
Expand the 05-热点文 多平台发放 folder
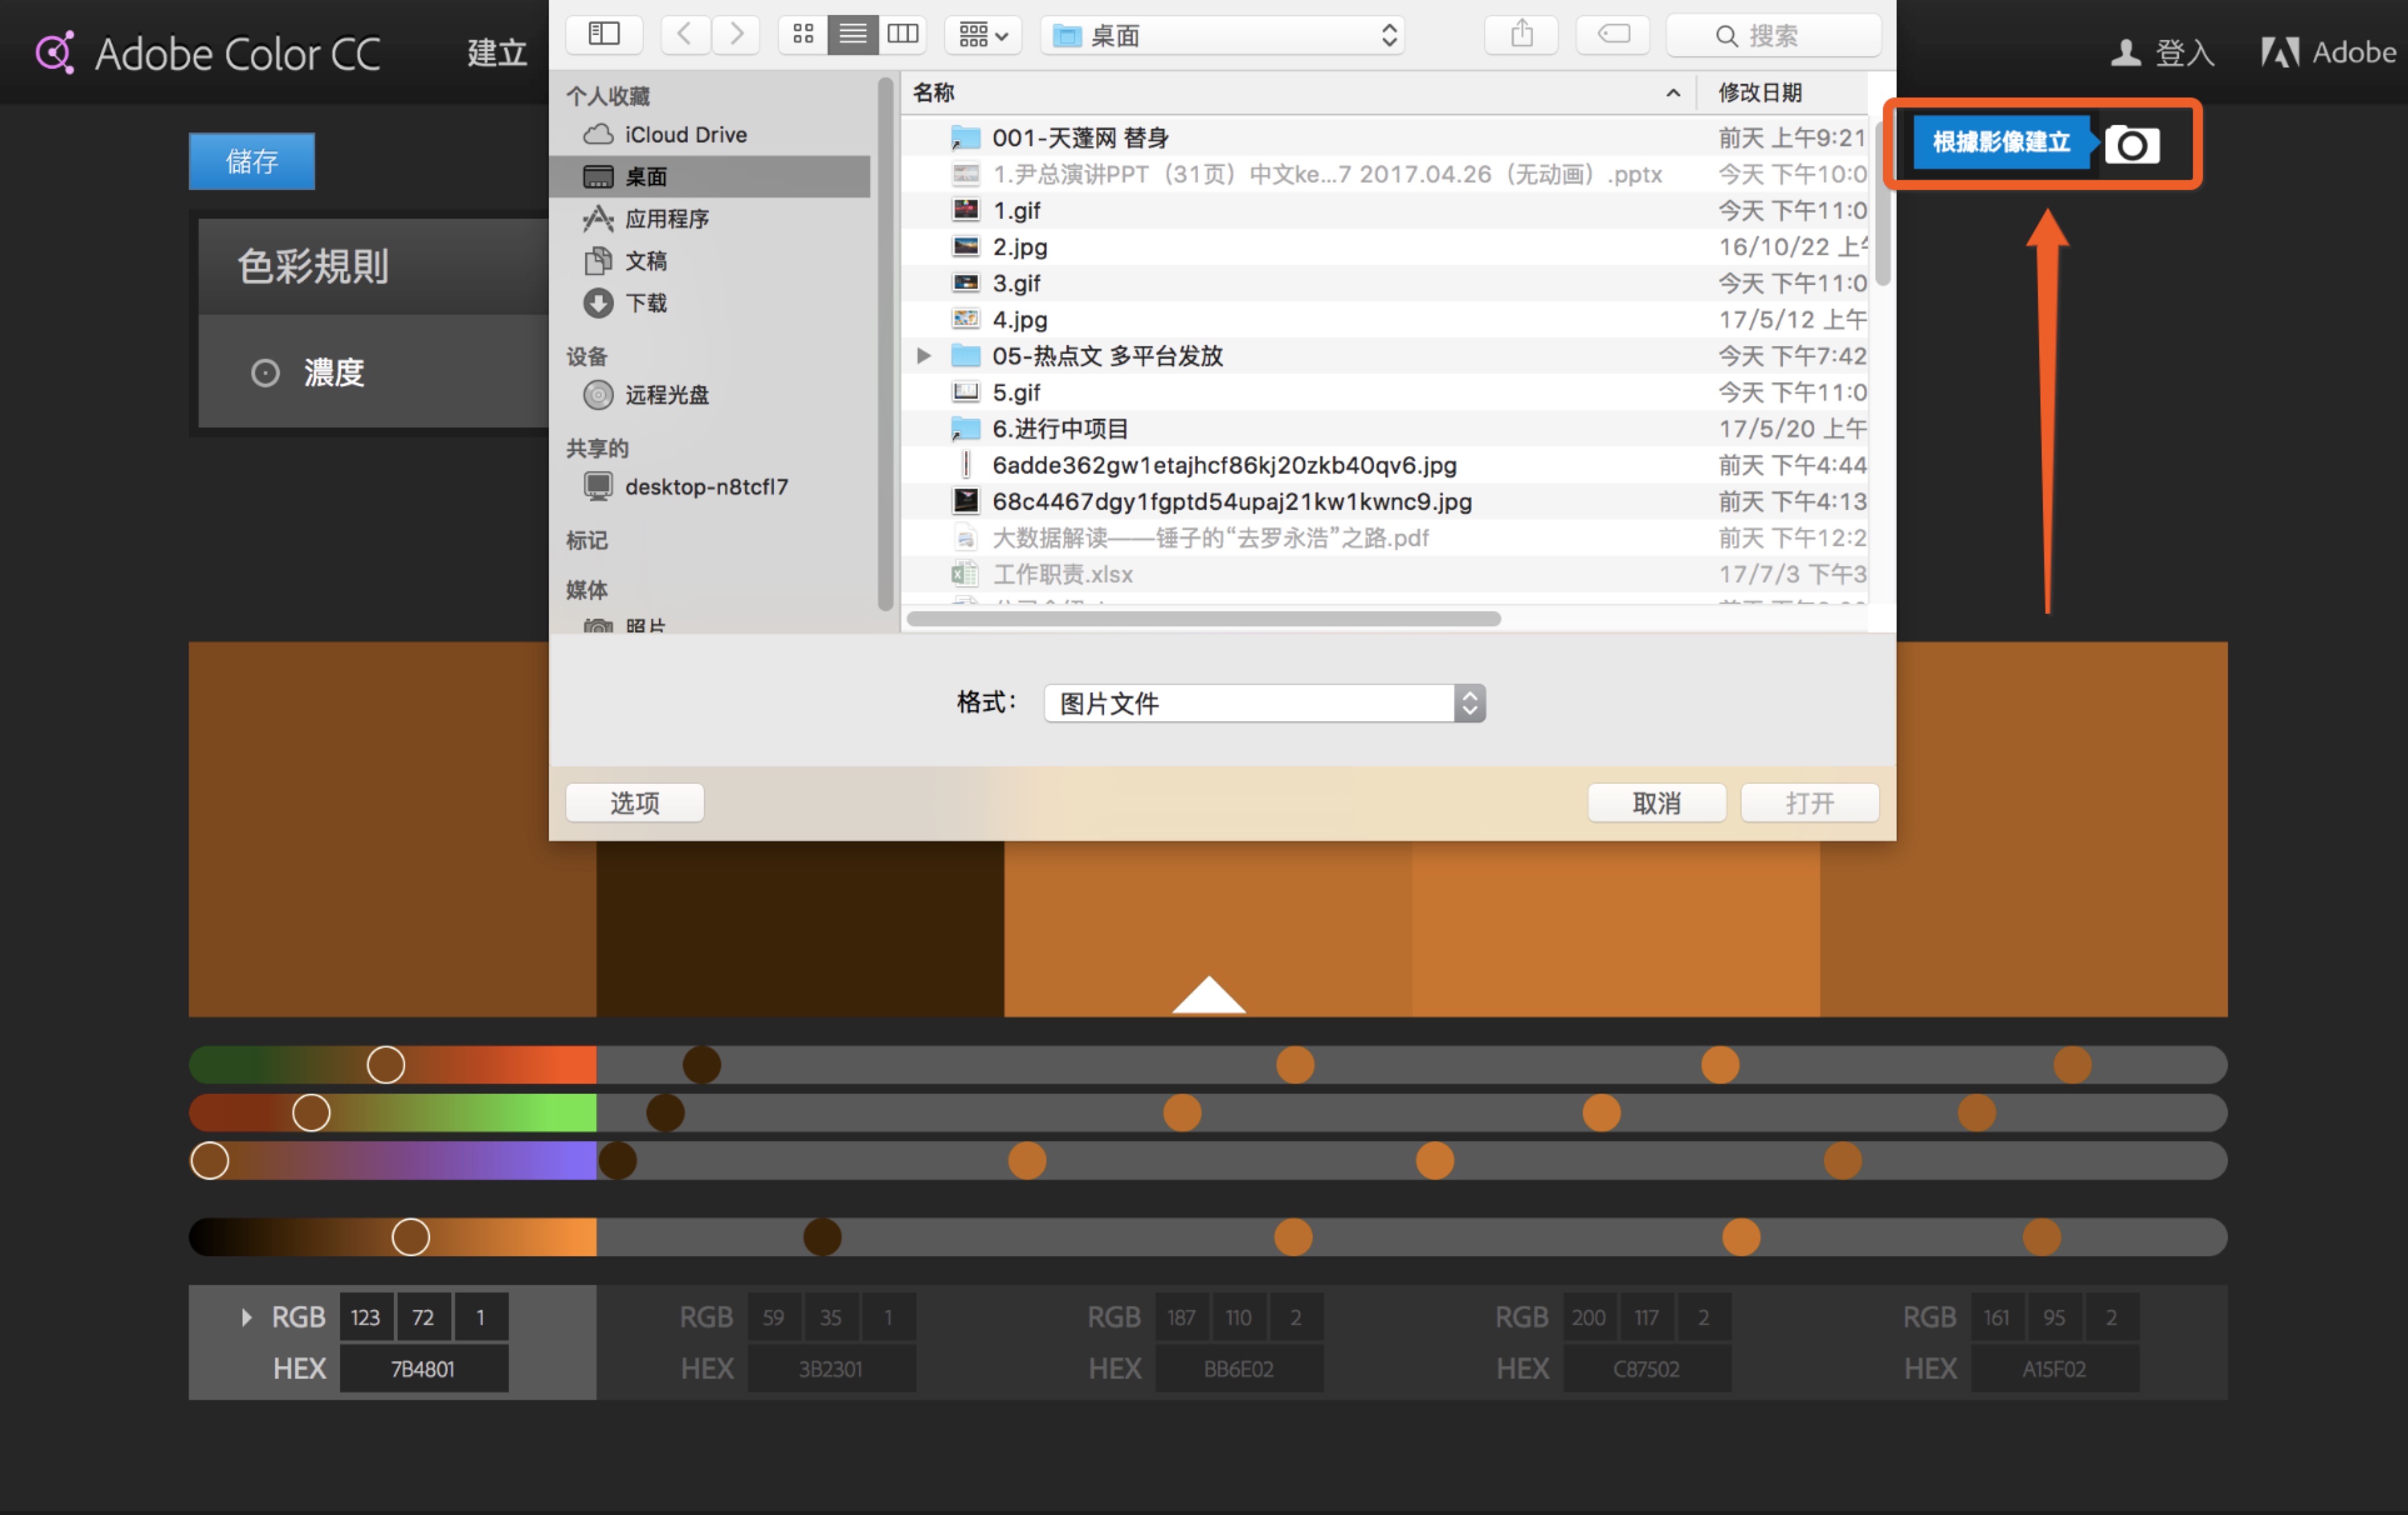924,355
